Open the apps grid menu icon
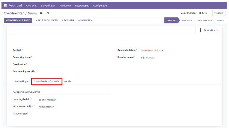229x129 pixels. pos(5,5)
